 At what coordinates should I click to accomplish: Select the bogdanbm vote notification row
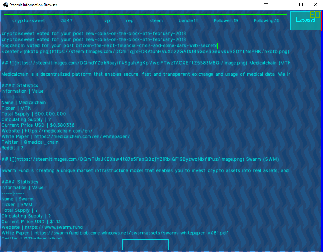click(145, 46)
